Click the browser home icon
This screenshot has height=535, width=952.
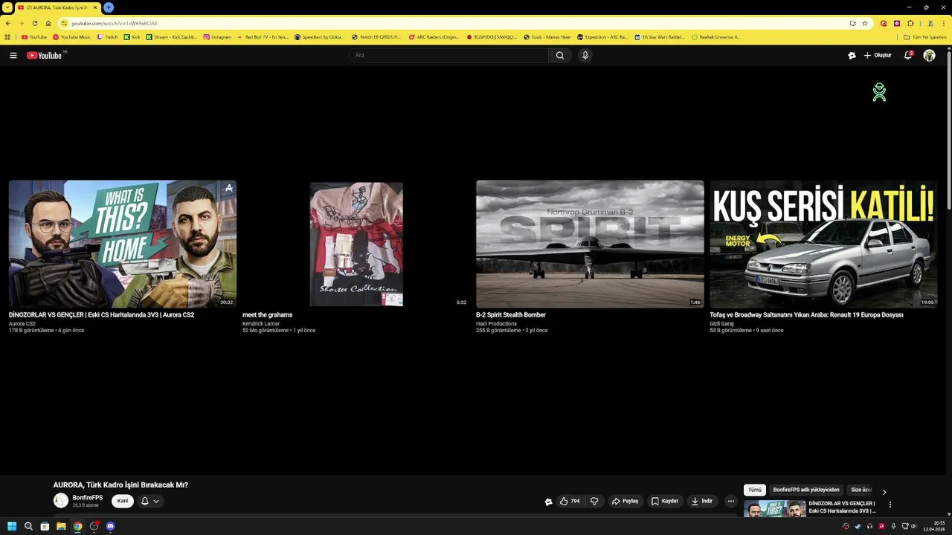(x=48, y=23)
